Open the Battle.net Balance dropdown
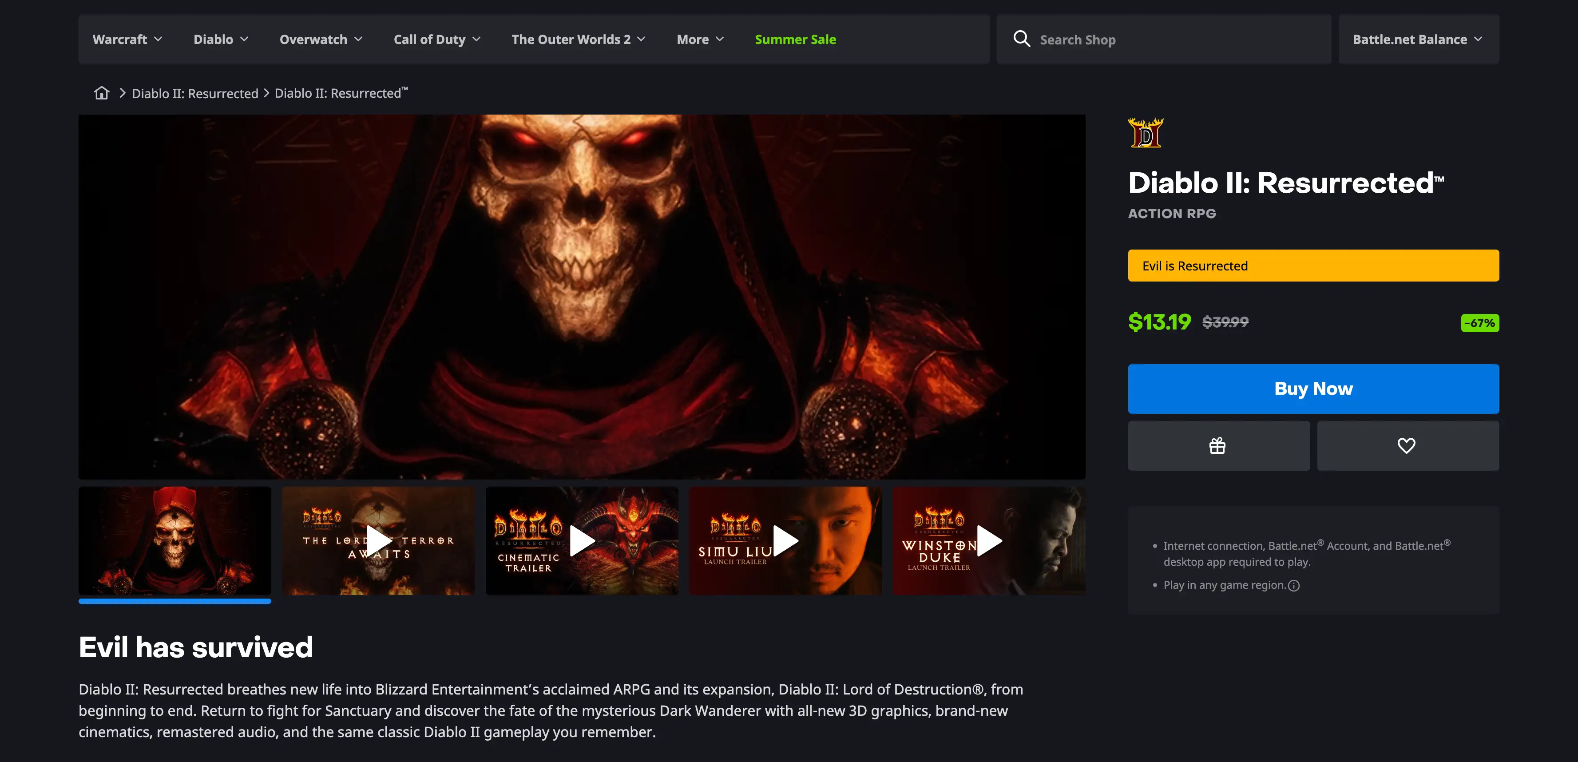 coord(1419,39)
